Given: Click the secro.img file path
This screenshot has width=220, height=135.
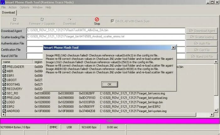Looking at the screenshot, I should (132, 93).
